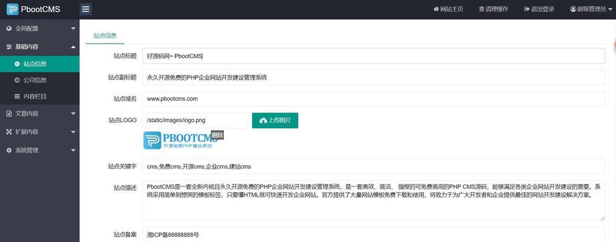Click 文章内容 dropdown arrow
The width and height of the screenshot is (616, 242).
coord(73,114)
